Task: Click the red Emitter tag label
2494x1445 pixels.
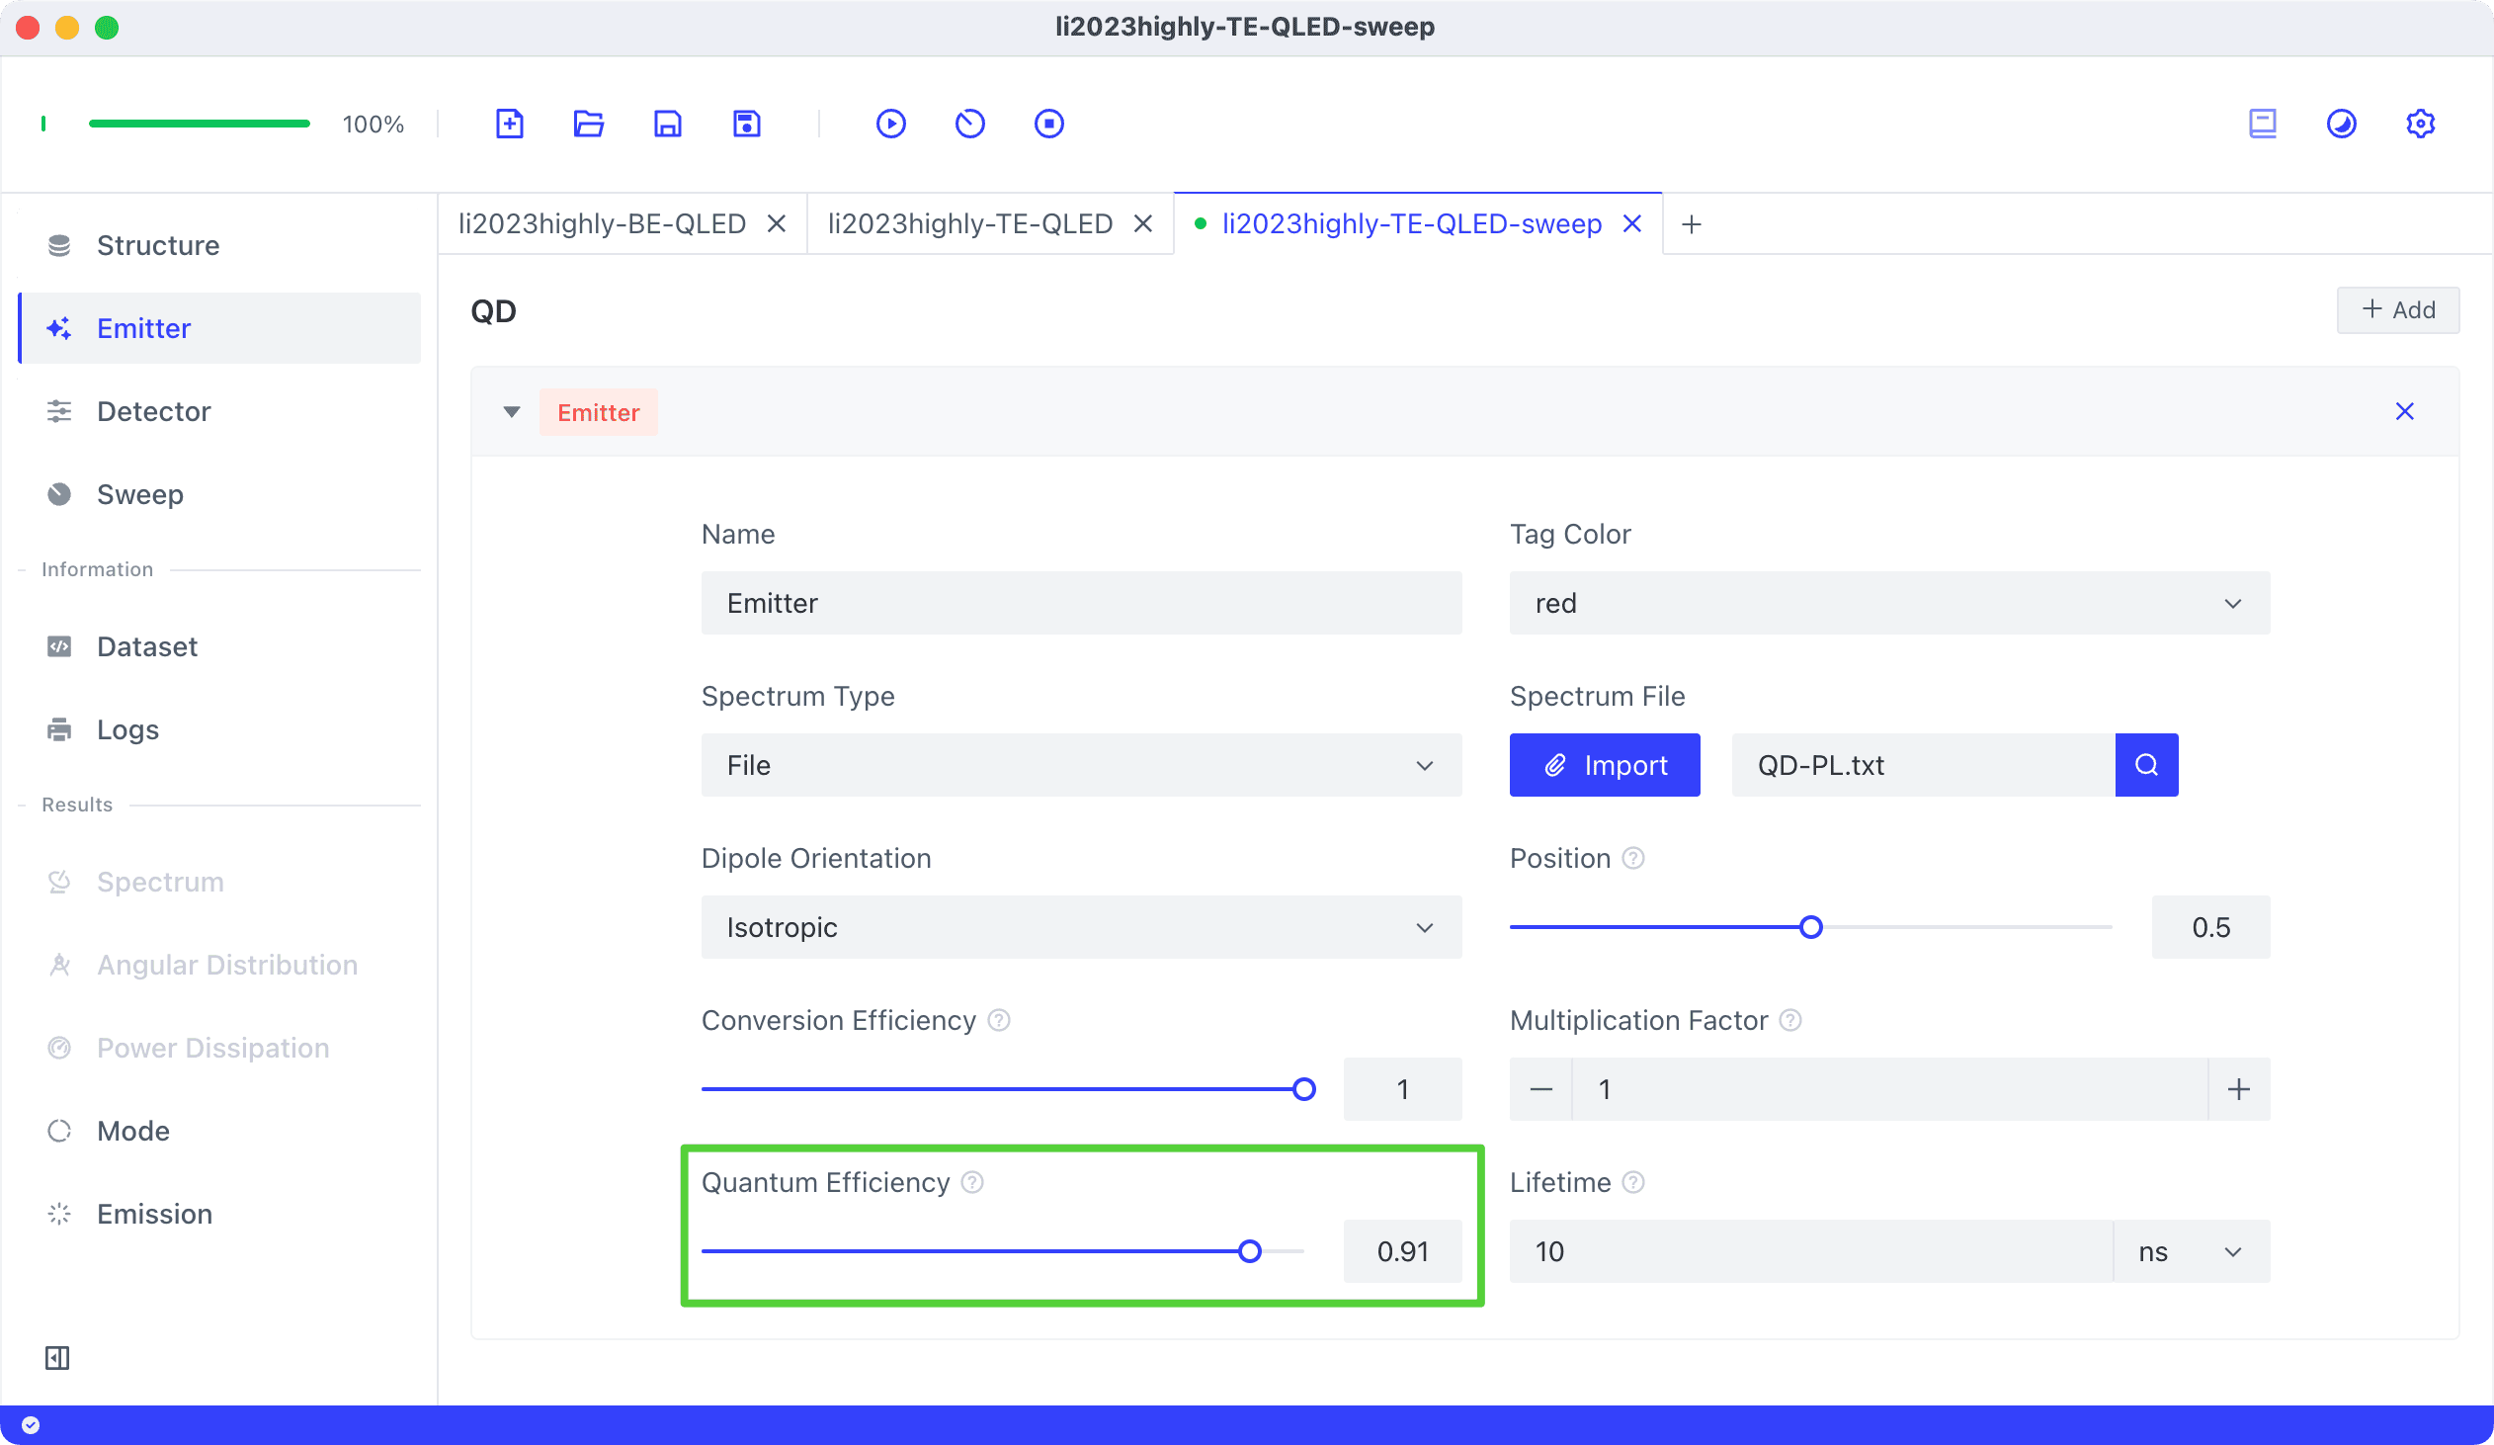Action: coord(599,413)
